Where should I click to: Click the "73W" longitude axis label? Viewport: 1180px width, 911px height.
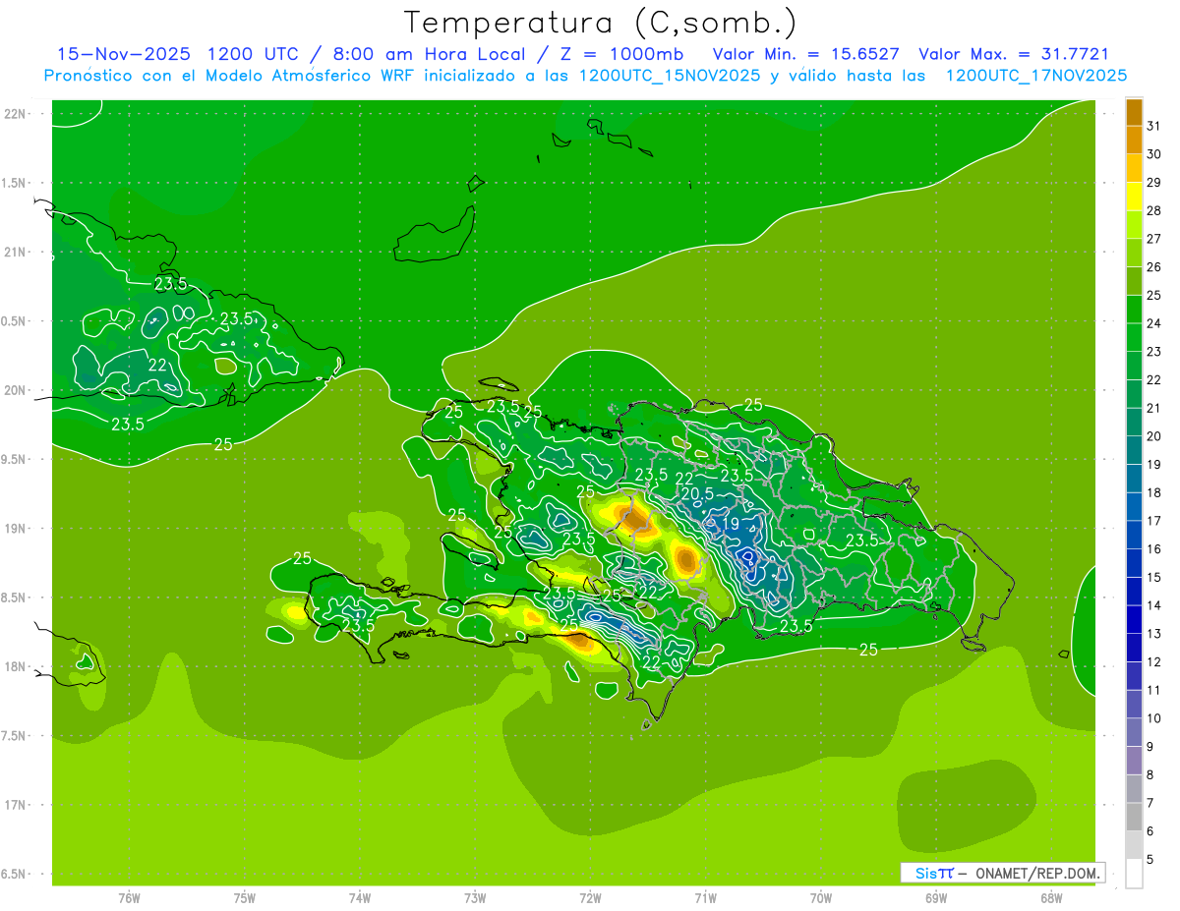point(475,898)
